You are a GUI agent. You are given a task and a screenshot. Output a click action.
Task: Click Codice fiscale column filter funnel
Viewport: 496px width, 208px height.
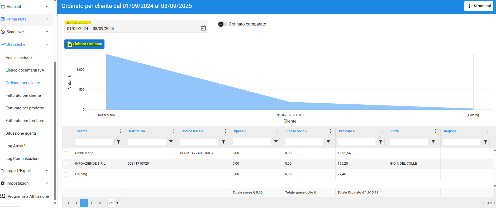coord(223,142)
